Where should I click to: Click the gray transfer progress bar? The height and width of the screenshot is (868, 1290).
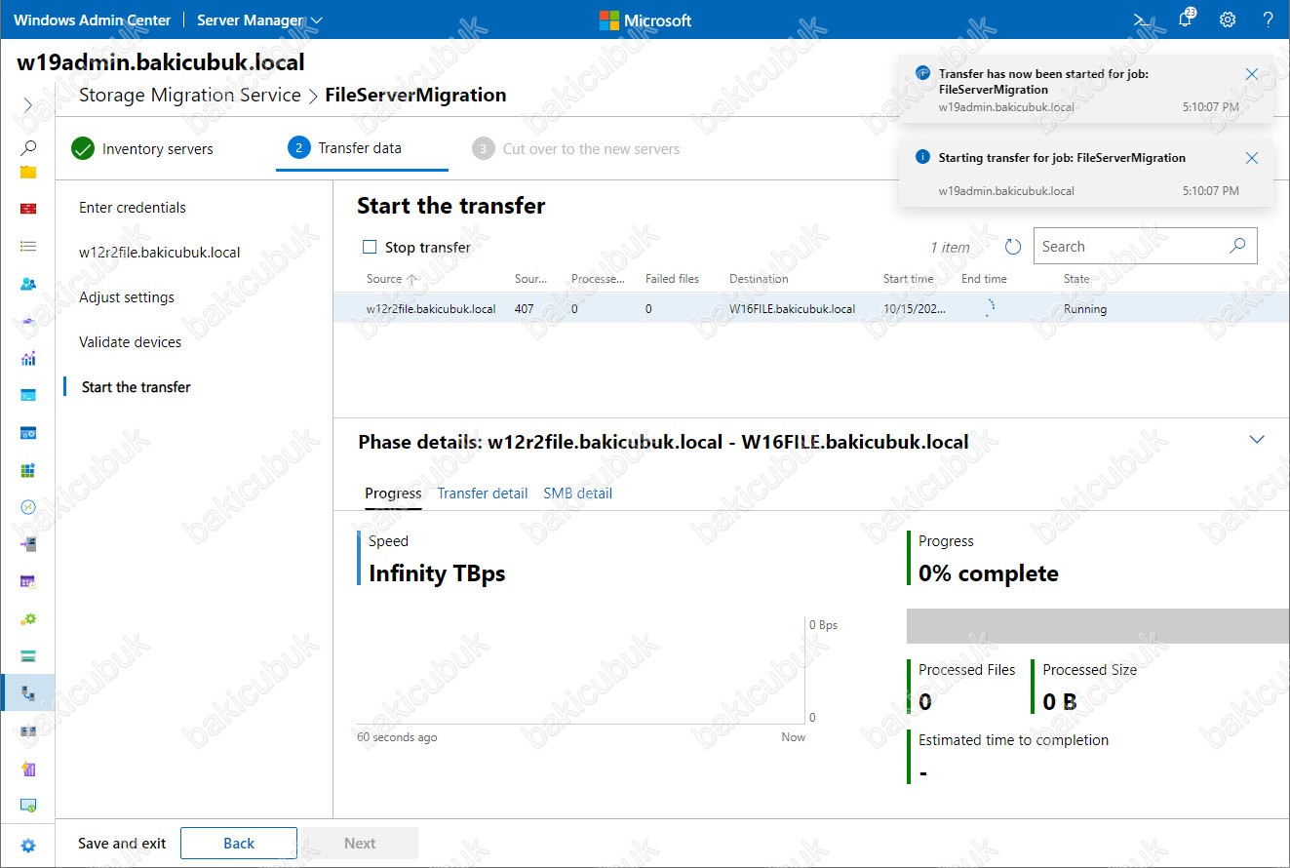coord(1098,626)
